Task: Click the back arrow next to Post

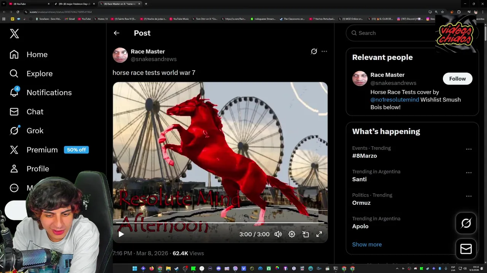Action: click(x=116, y=33)
